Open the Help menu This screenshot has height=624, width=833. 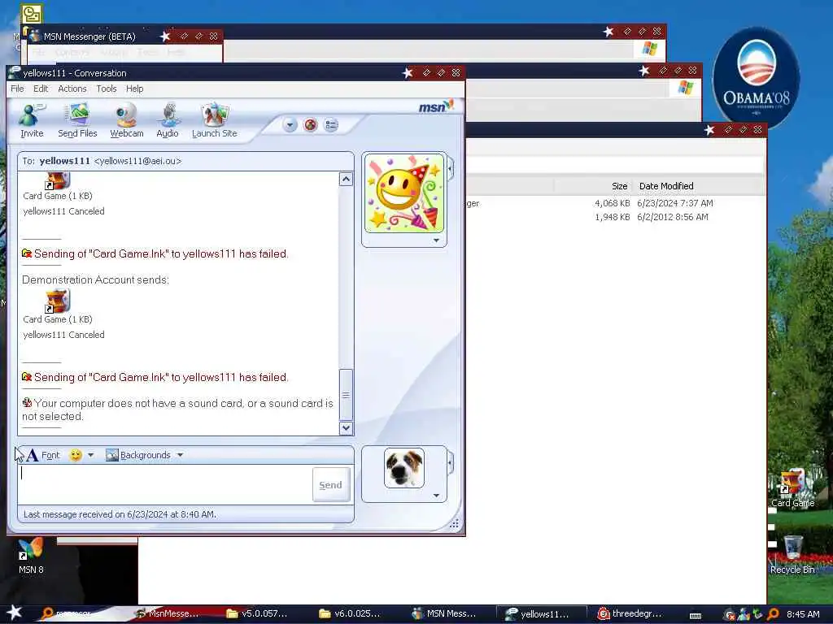tap(134, 89)
